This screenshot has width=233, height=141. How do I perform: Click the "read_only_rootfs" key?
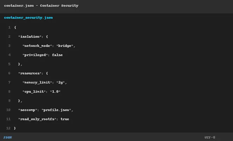37,119
